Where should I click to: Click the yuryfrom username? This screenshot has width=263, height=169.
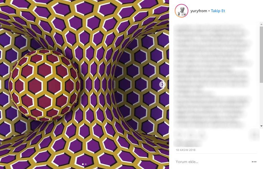click(199, 11)
